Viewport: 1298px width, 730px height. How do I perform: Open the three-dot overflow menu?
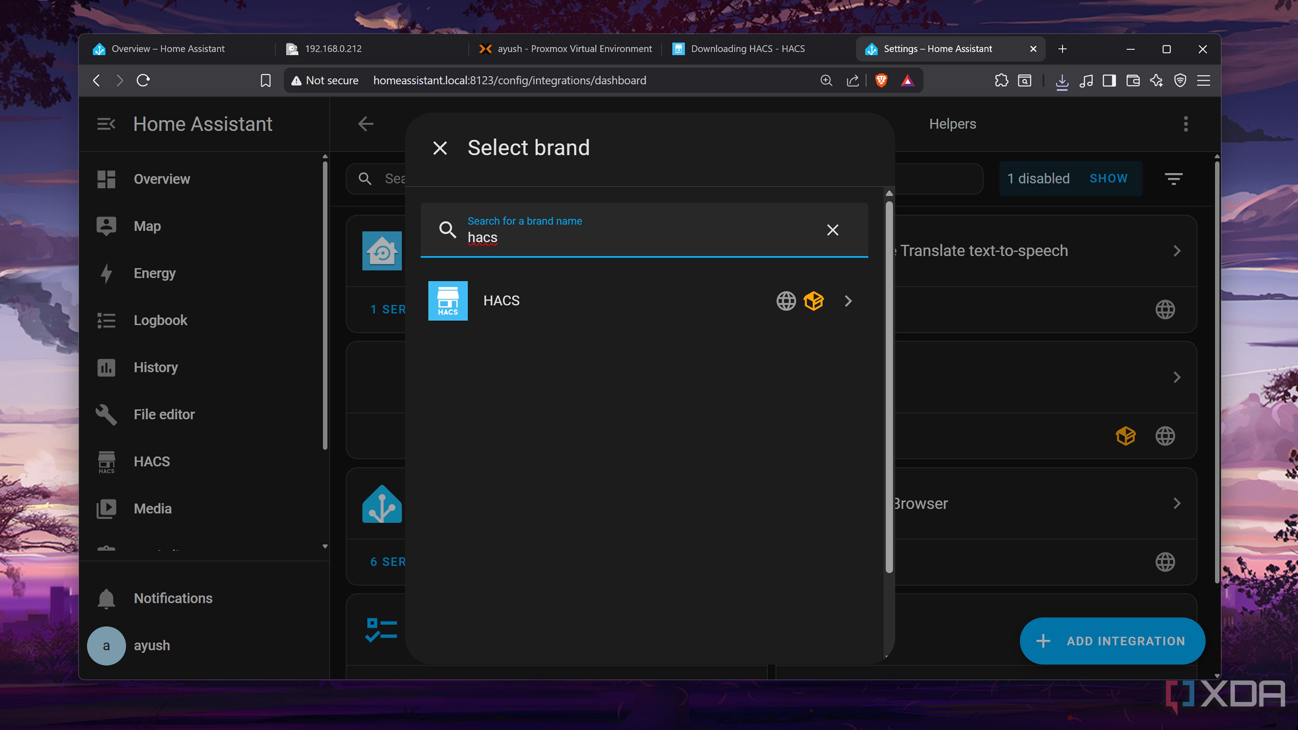point(1186,124)
